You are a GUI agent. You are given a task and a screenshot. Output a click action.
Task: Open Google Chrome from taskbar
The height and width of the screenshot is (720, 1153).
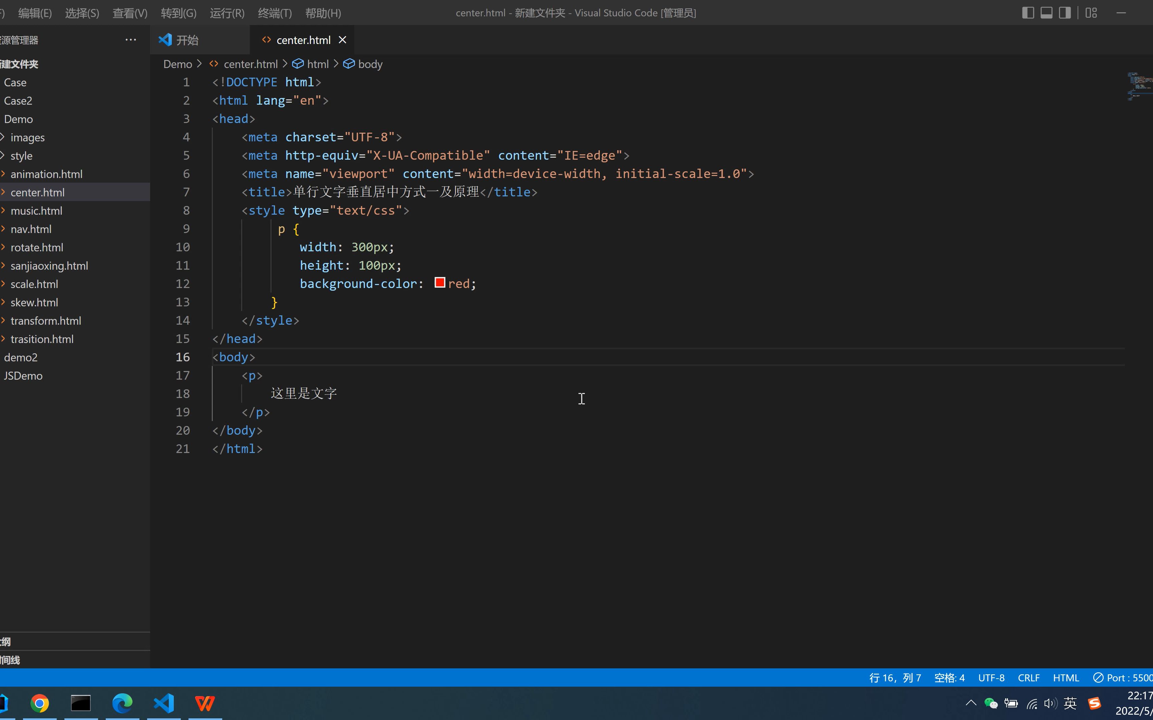click(x=40, y=703)
